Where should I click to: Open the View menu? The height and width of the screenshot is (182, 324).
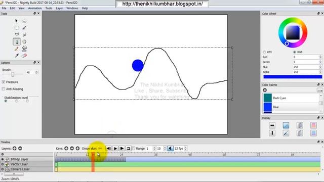click(21, 8)
